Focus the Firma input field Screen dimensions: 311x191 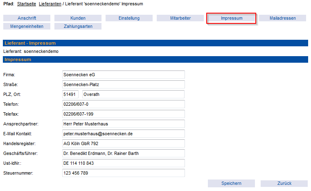click(124, 75)
